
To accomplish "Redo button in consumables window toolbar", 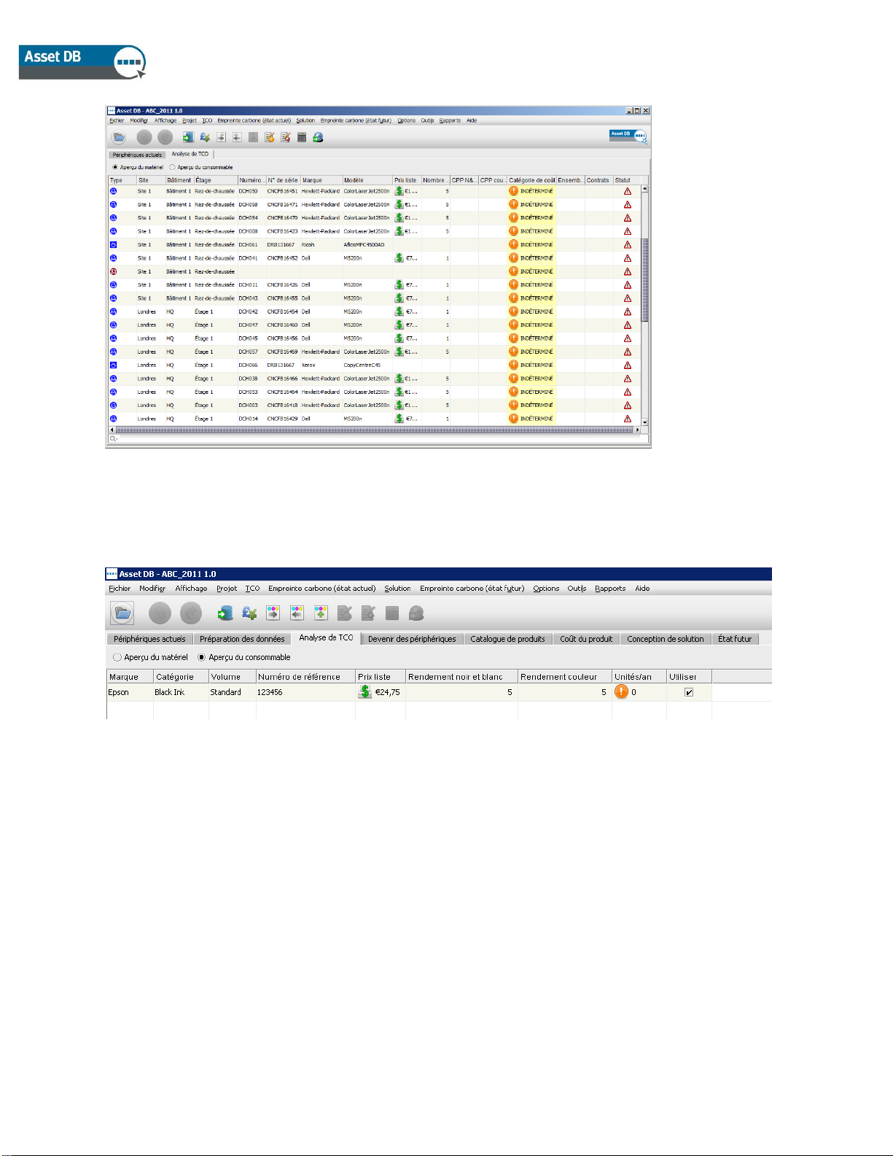I will 191,613.
